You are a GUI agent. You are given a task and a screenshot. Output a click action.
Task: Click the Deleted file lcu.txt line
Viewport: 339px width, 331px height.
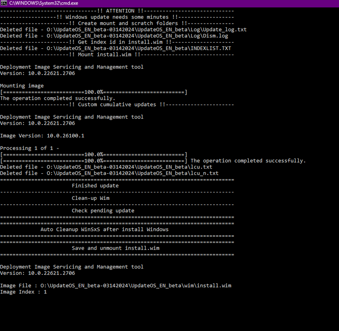pos(106,167)
